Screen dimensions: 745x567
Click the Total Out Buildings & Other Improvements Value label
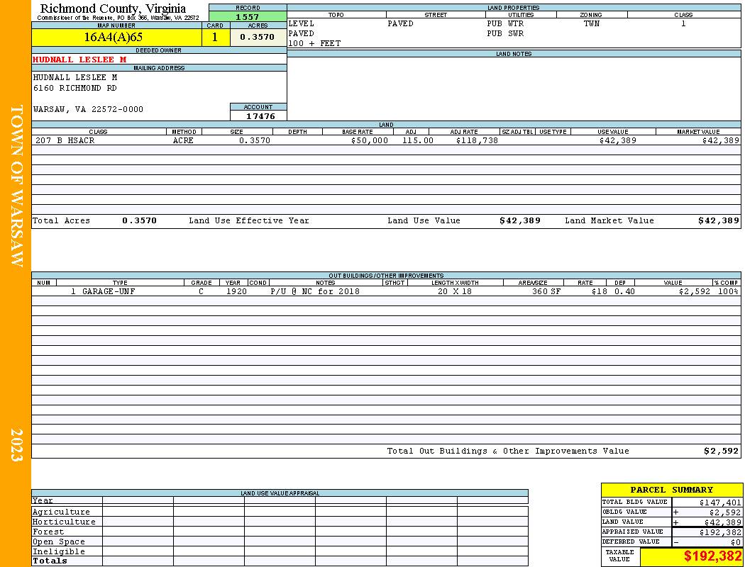508,451
